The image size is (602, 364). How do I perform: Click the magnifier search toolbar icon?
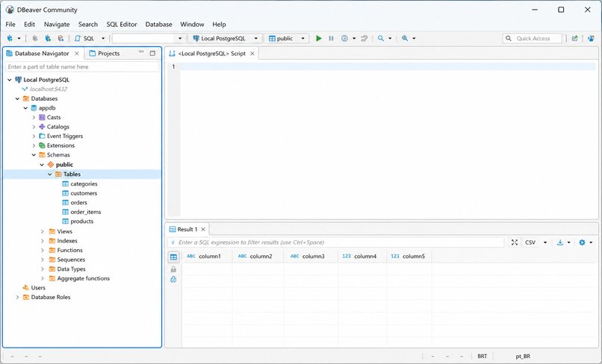[380, 38]
